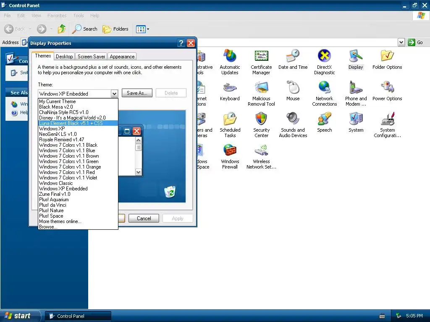This screenshot has height=322, width=430.
Task: Click preview window scrollbar down arrow
Action: [139, 172]
